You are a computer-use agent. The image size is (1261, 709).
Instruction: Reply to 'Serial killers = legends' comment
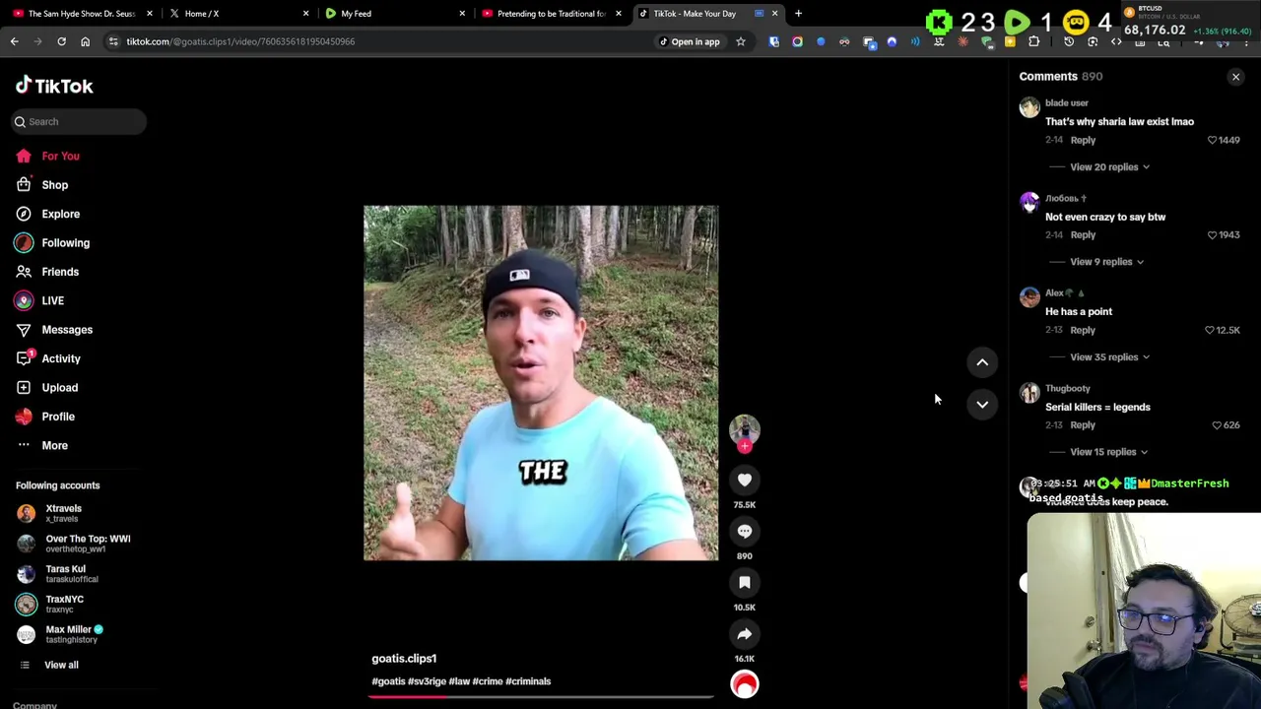[x=1083, y=425]
